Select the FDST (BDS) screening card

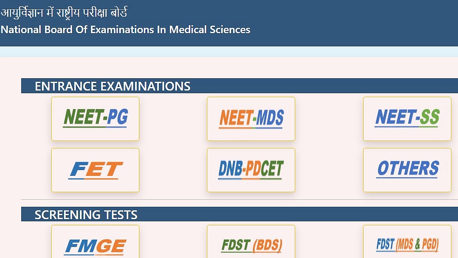[251, 245]
